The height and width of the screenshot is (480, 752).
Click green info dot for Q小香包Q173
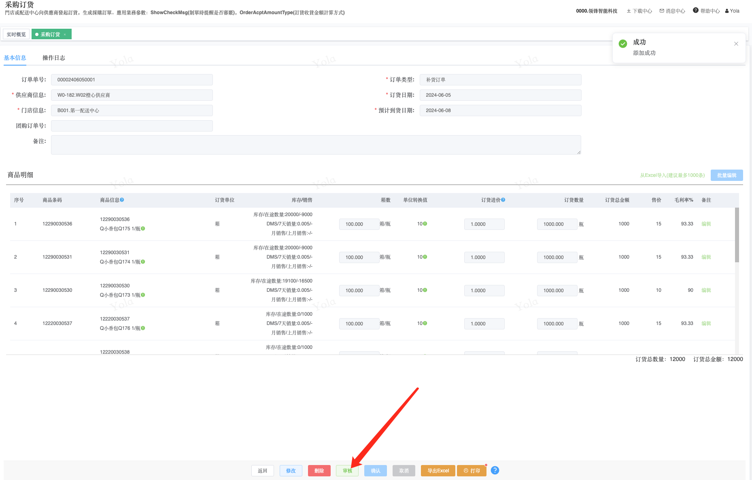(143, 295)
